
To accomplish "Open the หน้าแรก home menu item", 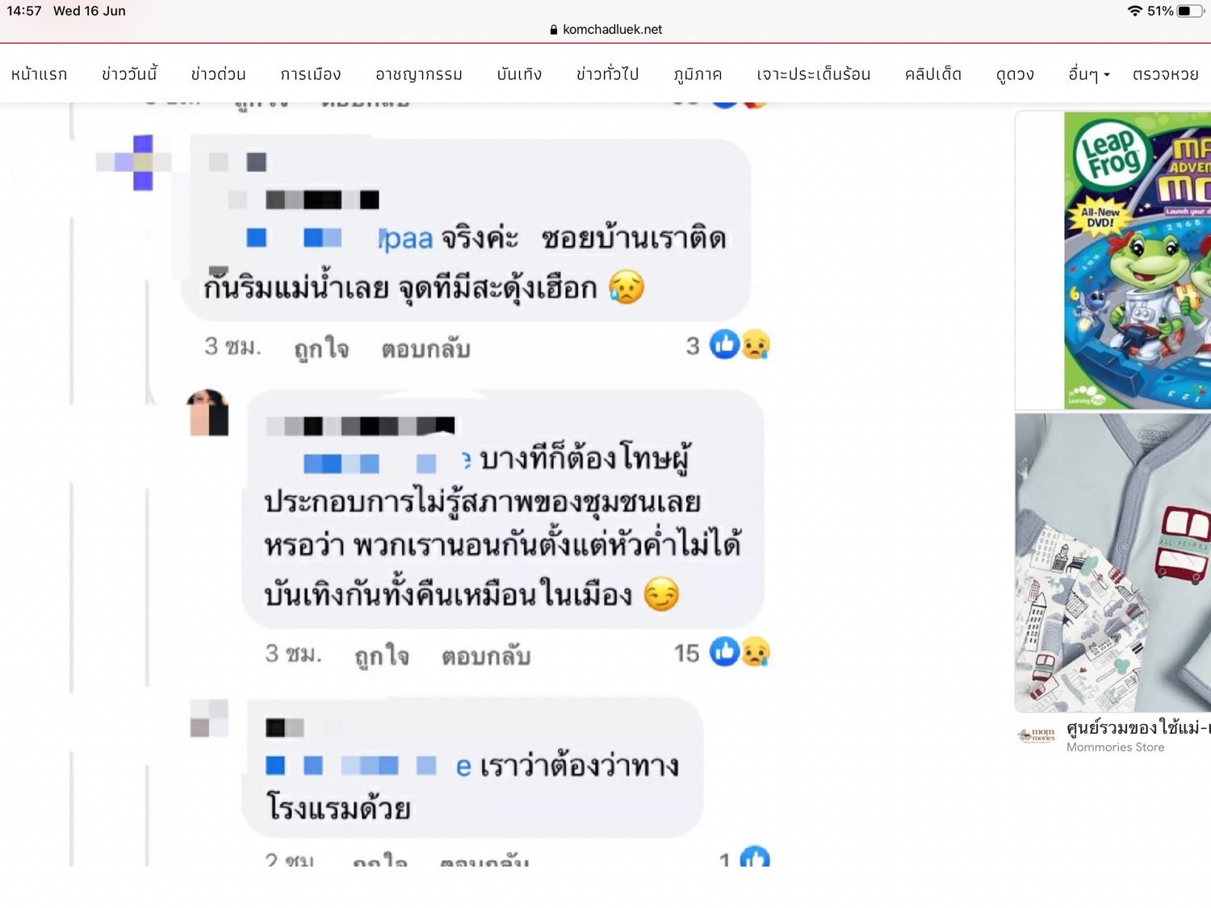I will (x=39, y=74).
